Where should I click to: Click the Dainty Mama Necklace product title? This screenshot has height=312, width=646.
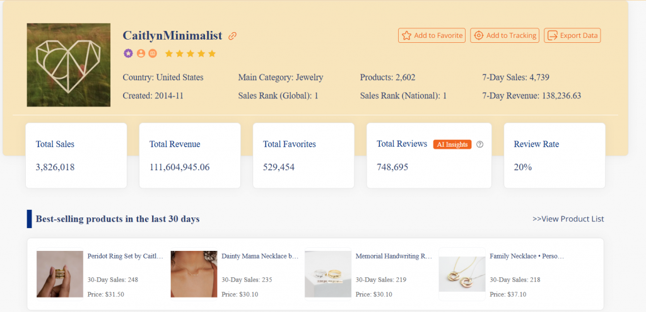coord(260,256)
